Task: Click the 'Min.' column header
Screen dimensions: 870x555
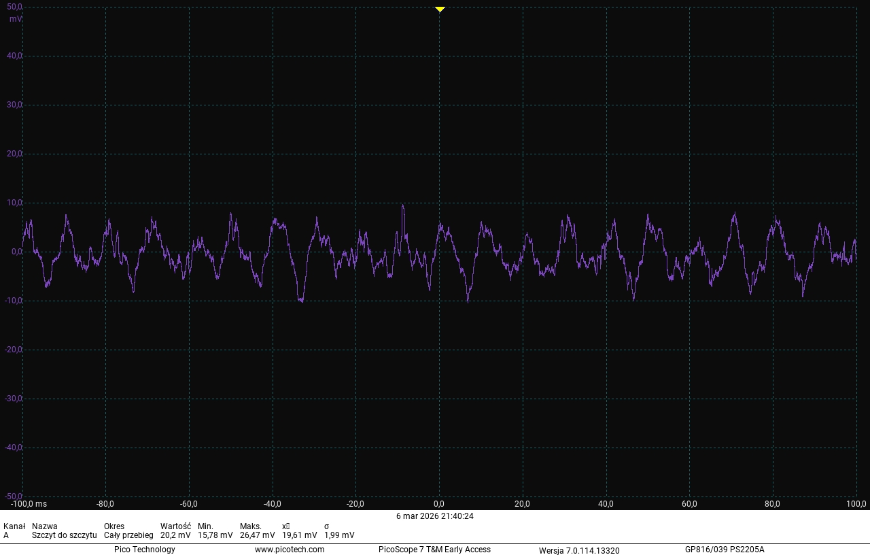Action: point(205,526)
